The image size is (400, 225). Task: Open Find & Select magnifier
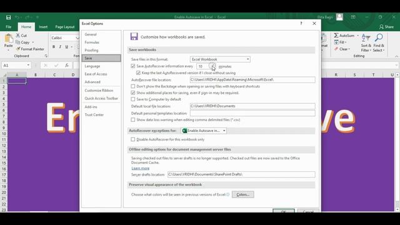pyautogui.click(x=379, y=43)
